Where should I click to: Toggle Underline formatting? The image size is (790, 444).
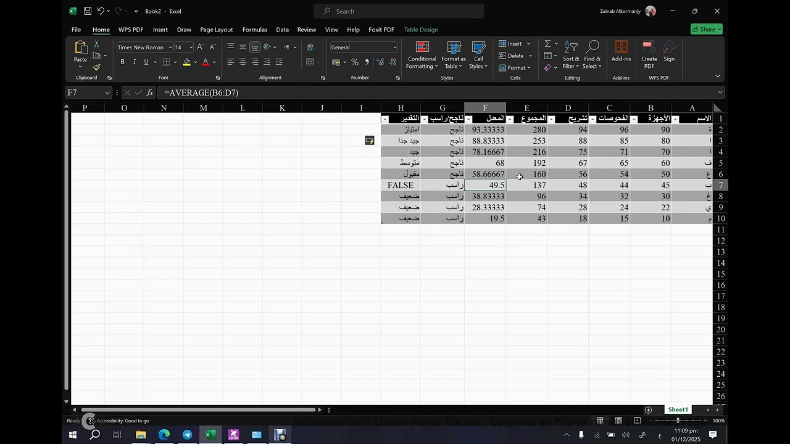146,62
